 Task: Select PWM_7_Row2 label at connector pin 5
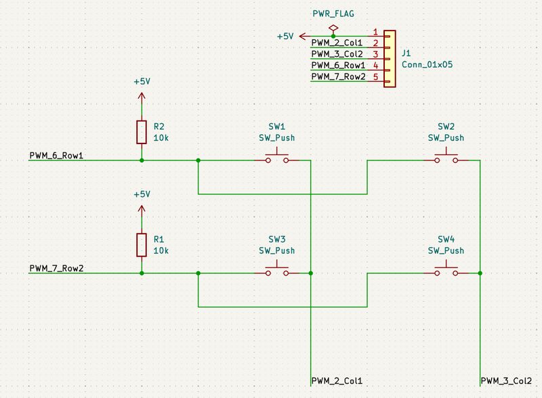338,76
